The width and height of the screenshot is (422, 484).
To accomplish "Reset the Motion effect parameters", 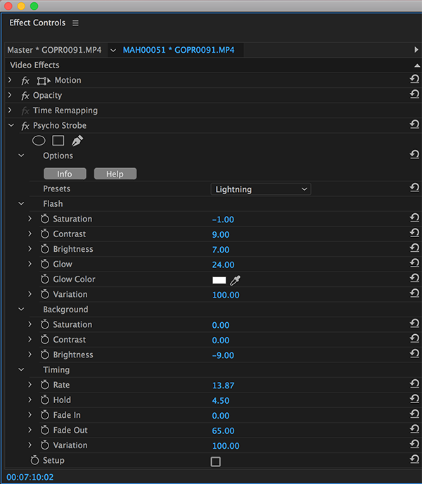I will [x=414, y=80].
